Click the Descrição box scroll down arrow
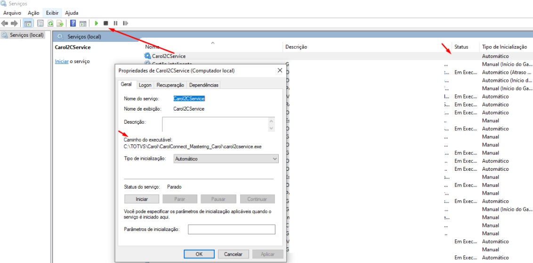The height and width of the screenshot is (263, 533). coord(271,128)
